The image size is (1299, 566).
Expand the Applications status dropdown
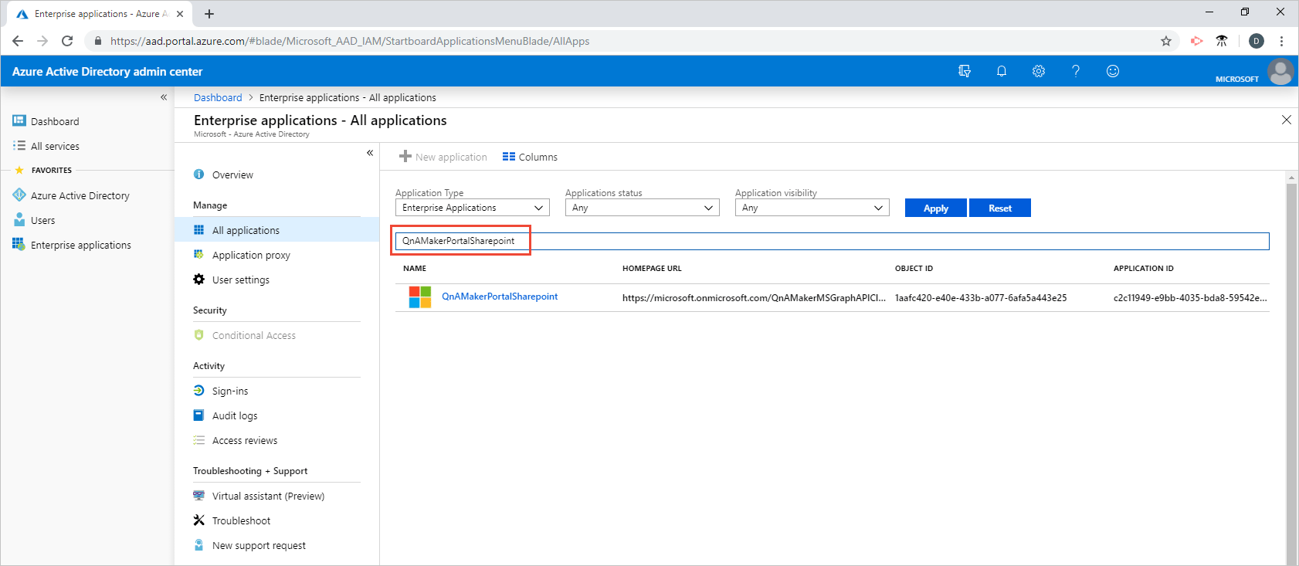pyautogui.click(x=642, y=208)
